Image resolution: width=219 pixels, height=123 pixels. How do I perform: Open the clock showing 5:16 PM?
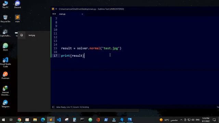(206, 120)
